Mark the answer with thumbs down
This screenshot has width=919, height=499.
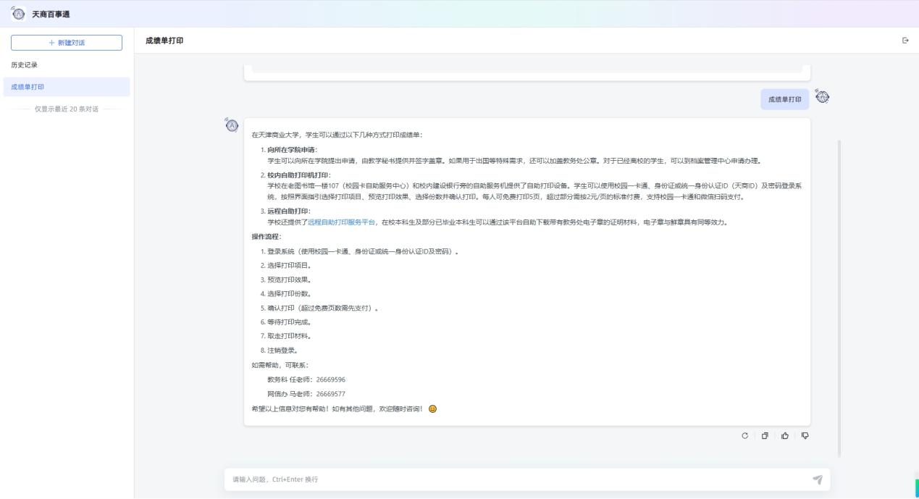coord(805,435)
